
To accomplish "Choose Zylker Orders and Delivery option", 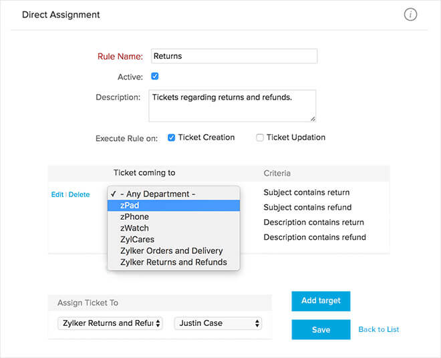I will click(173, 251).
